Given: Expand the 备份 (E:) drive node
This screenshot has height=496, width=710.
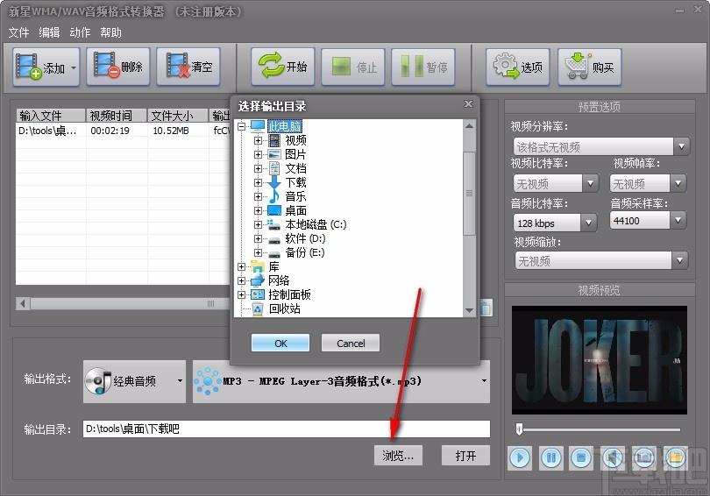Looking at the screenshot, I should 258,253.
